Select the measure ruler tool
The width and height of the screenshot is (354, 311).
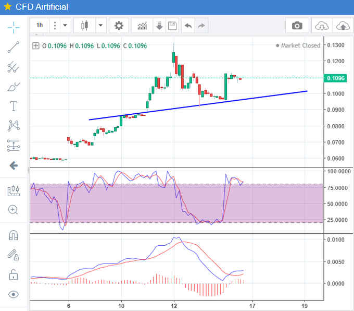pos(14,190)
